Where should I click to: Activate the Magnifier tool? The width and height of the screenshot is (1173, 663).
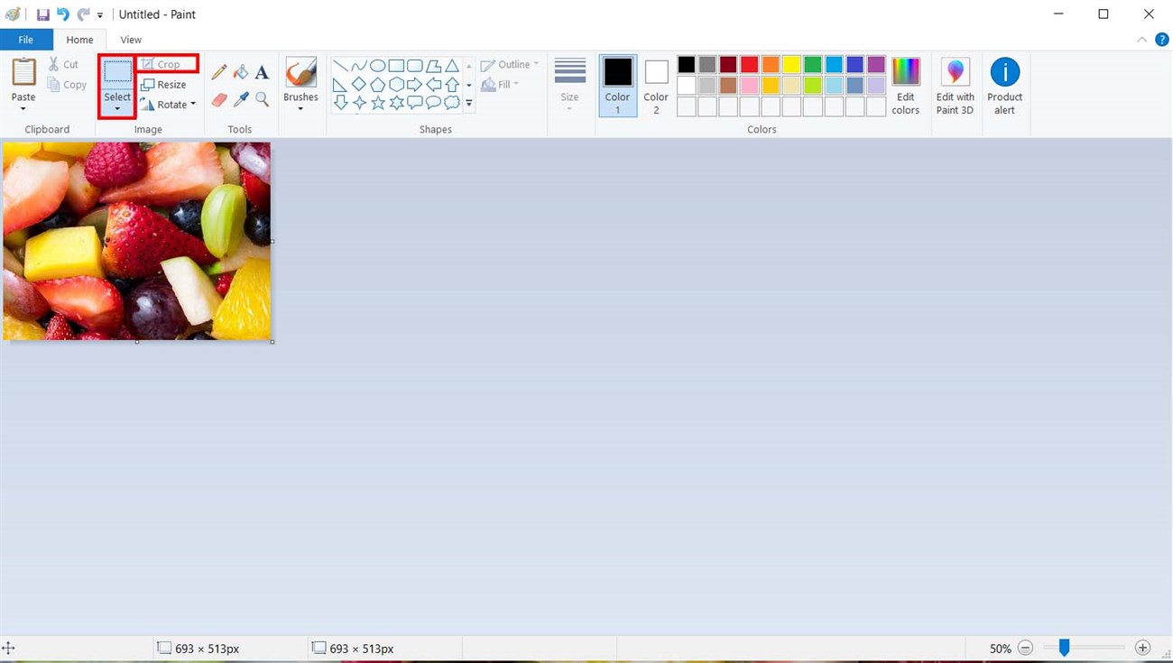coord(263,99)
